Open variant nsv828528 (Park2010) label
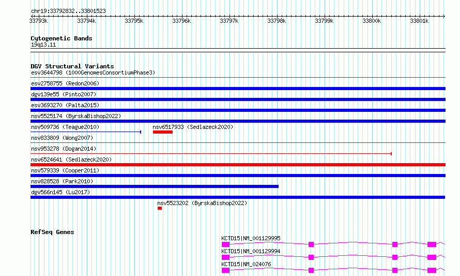 pyautogui.click(x=62, y=181)
